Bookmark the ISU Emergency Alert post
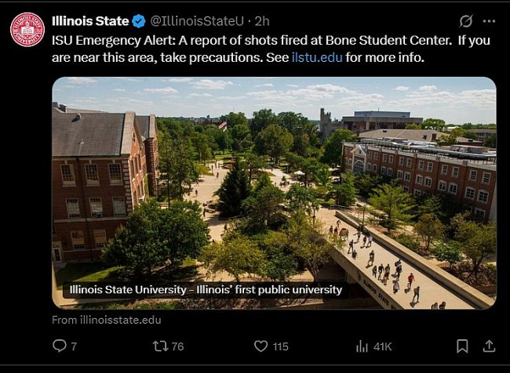510x373 pixels. coord(462,346)
